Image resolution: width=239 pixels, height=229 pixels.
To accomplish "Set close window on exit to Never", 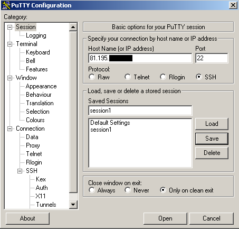I will point(128,190).
